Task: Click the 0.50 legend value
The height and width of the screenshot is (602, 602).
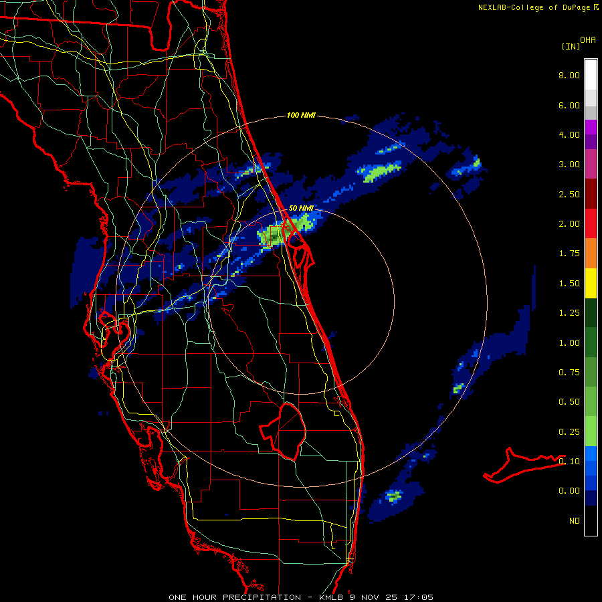Action: pyautogui.click(x=569, y=402)
